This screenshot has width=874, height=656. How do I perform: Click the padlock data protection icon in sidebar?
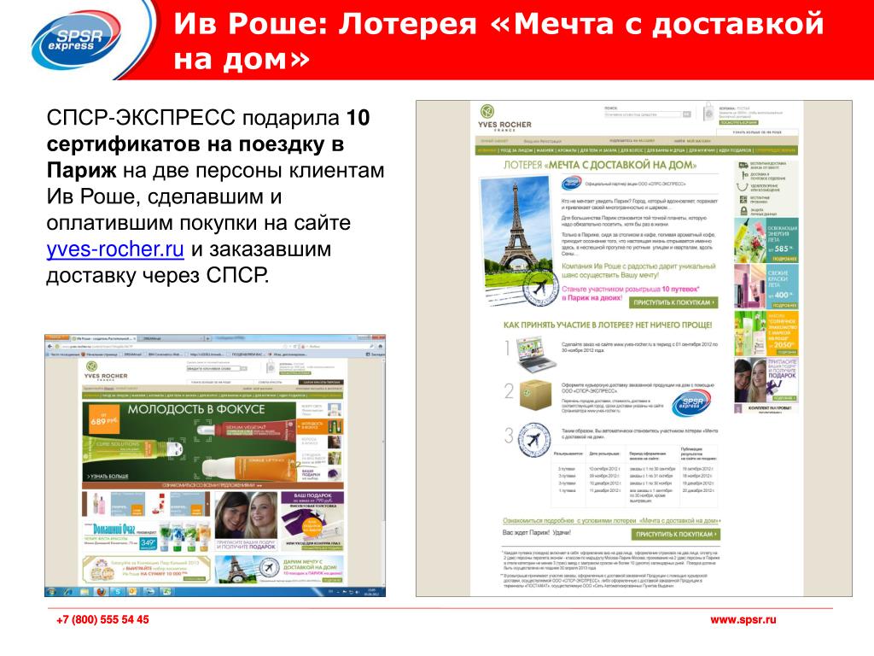743,211
